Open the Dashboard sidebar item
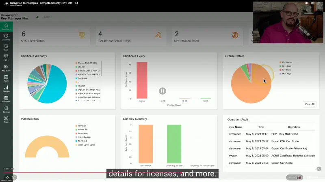The height and width of the screenshot is (182, 325). tap(6, 27)
